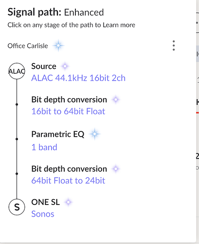Select the 1 band link
199x244 pixels.
click(44, 147)
